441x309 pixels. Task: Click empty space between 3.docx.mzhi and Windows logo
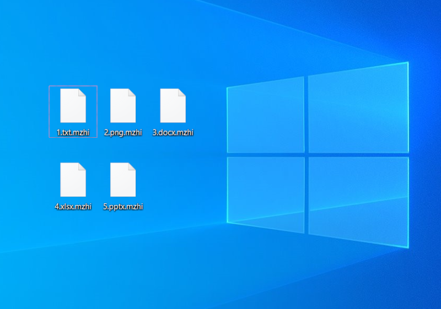209,110
